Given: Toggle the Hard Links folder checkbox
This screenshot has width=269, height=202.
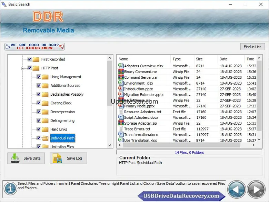Looking at the screenshot, I should click(x=39, y=129).
